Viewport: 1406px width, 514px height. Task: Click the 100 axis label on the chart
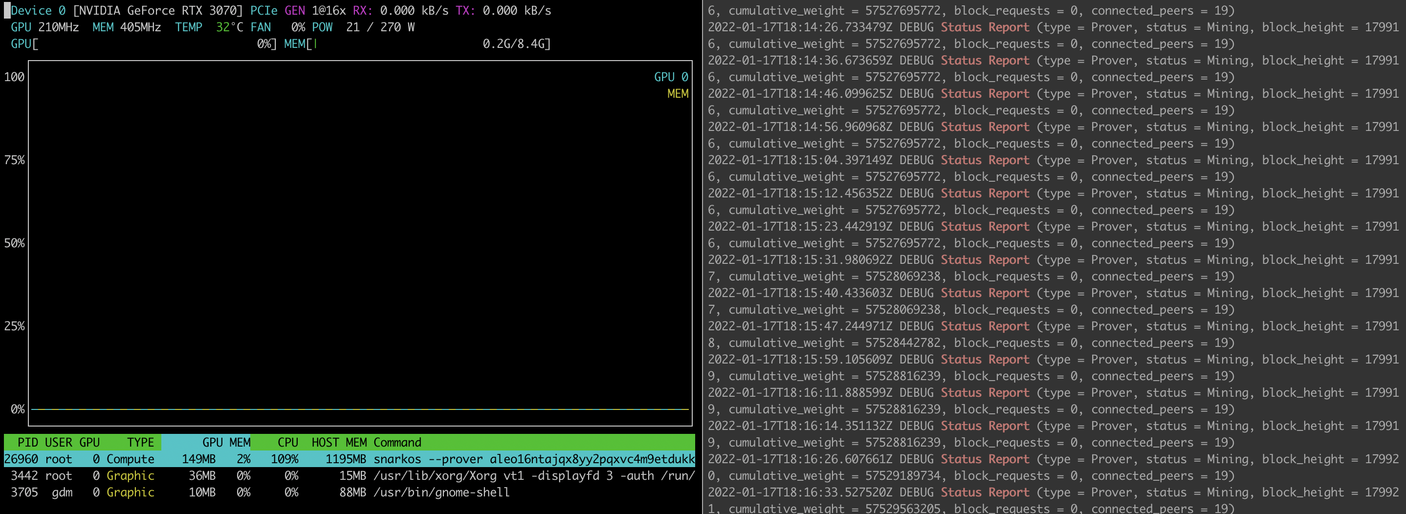pos(14,77)
